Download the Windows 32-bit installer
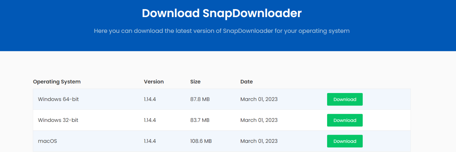 tap(345, 120)
